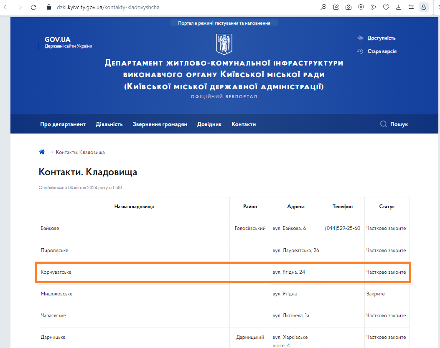Screen dimensions: 440x348
Task: Open the browser profile account icon
Action: (x=424, y=7)
